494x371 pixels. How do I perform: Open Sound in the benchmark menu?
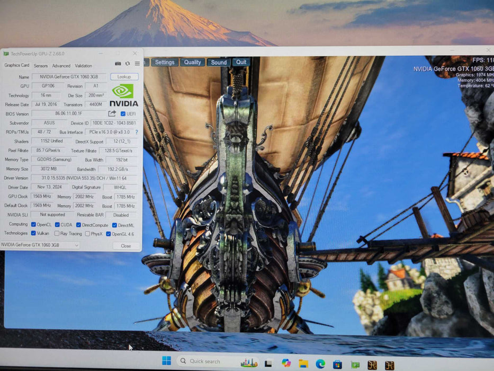(x=219, y=63)
